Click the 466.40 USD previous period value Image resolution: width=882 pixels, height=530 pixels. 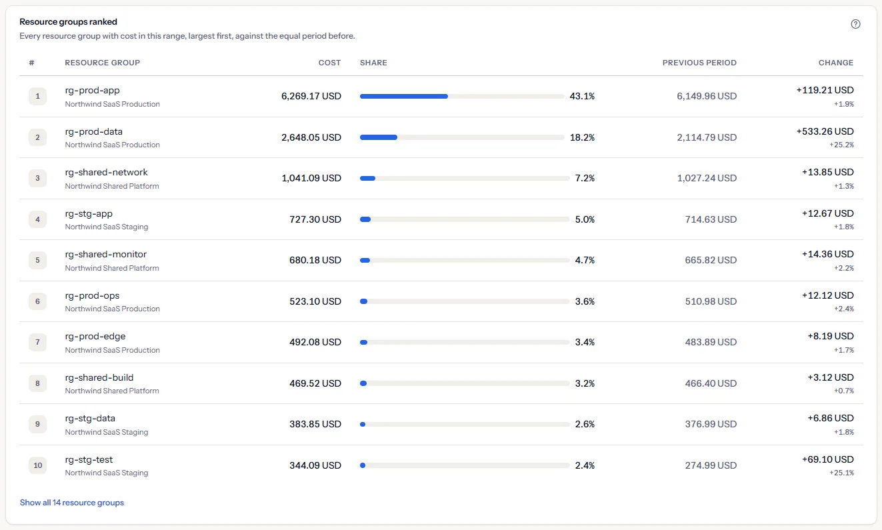click(711, 383)
